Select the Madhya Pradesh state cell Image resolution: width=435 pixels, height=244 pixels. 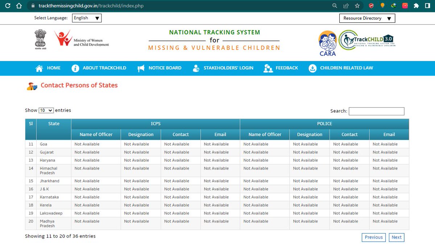click(x=54, y=223)
